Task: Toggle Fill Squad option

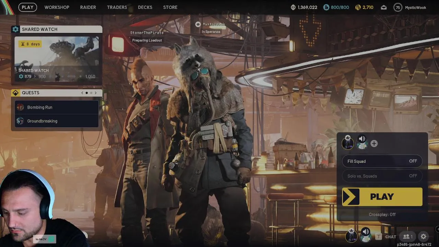Action: click(382, 161)
